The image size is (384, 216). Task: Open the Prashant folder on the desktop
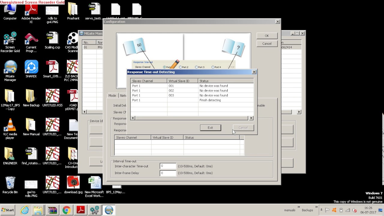(x=73, y=12)
